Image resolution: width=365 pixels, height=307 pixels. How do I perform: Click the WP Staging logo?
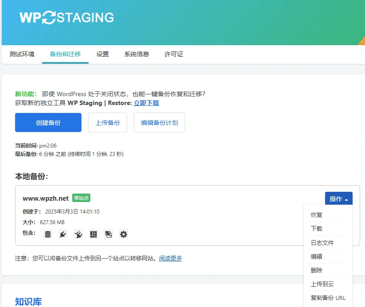[66, 17]
